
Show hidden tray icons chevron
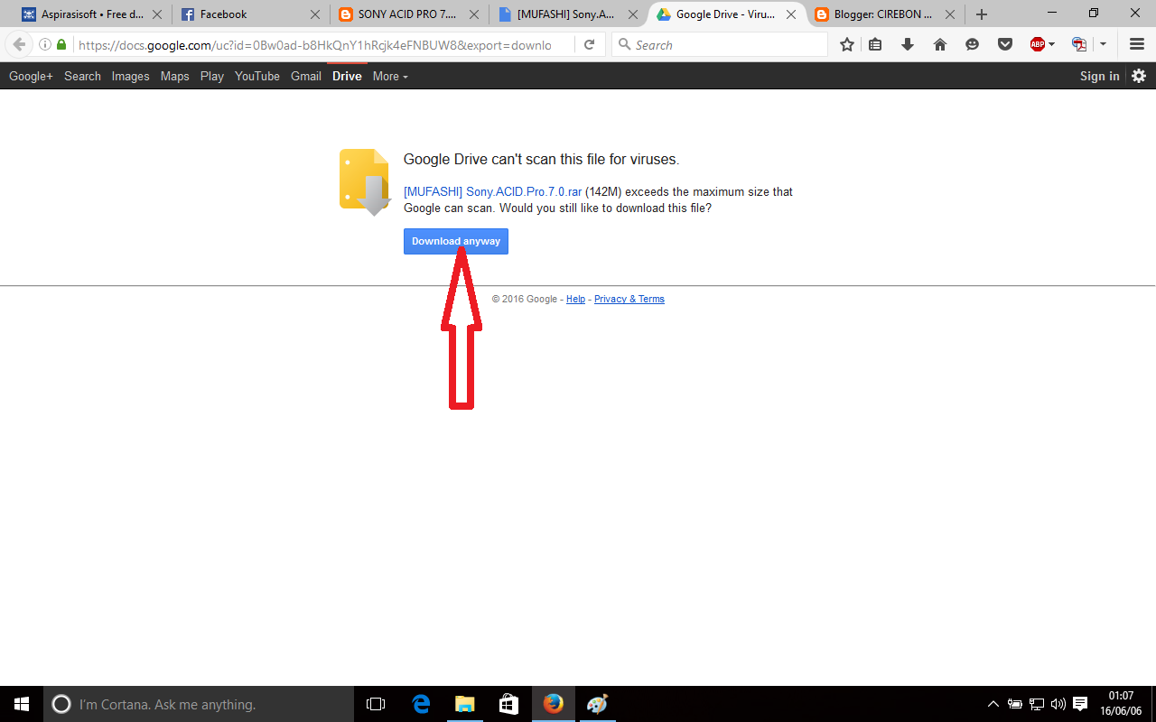pyautogui.click(x=993, y=704)
